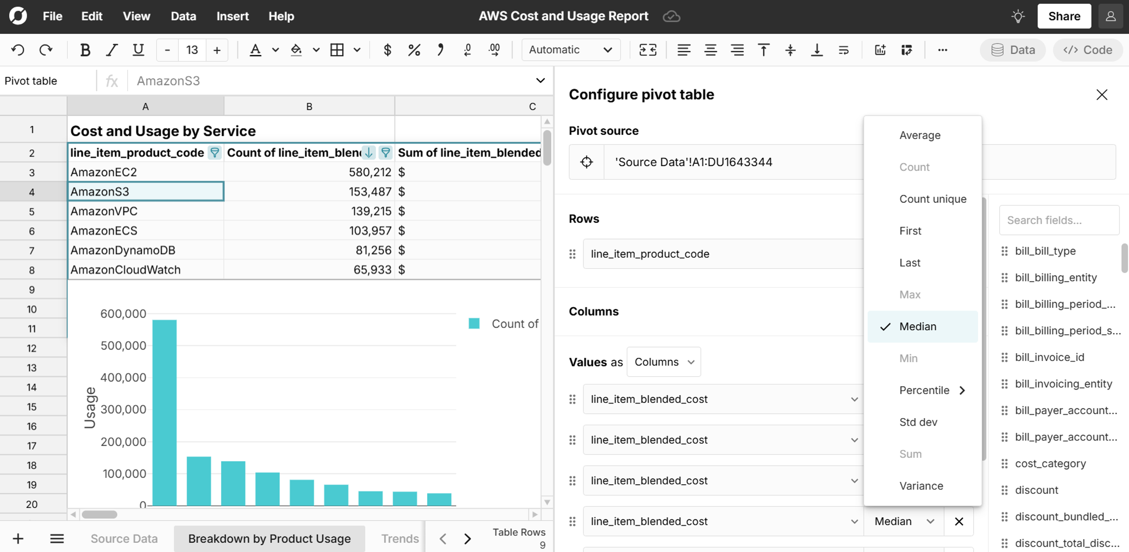Click the Search fields input

(x=1059, y=220)
